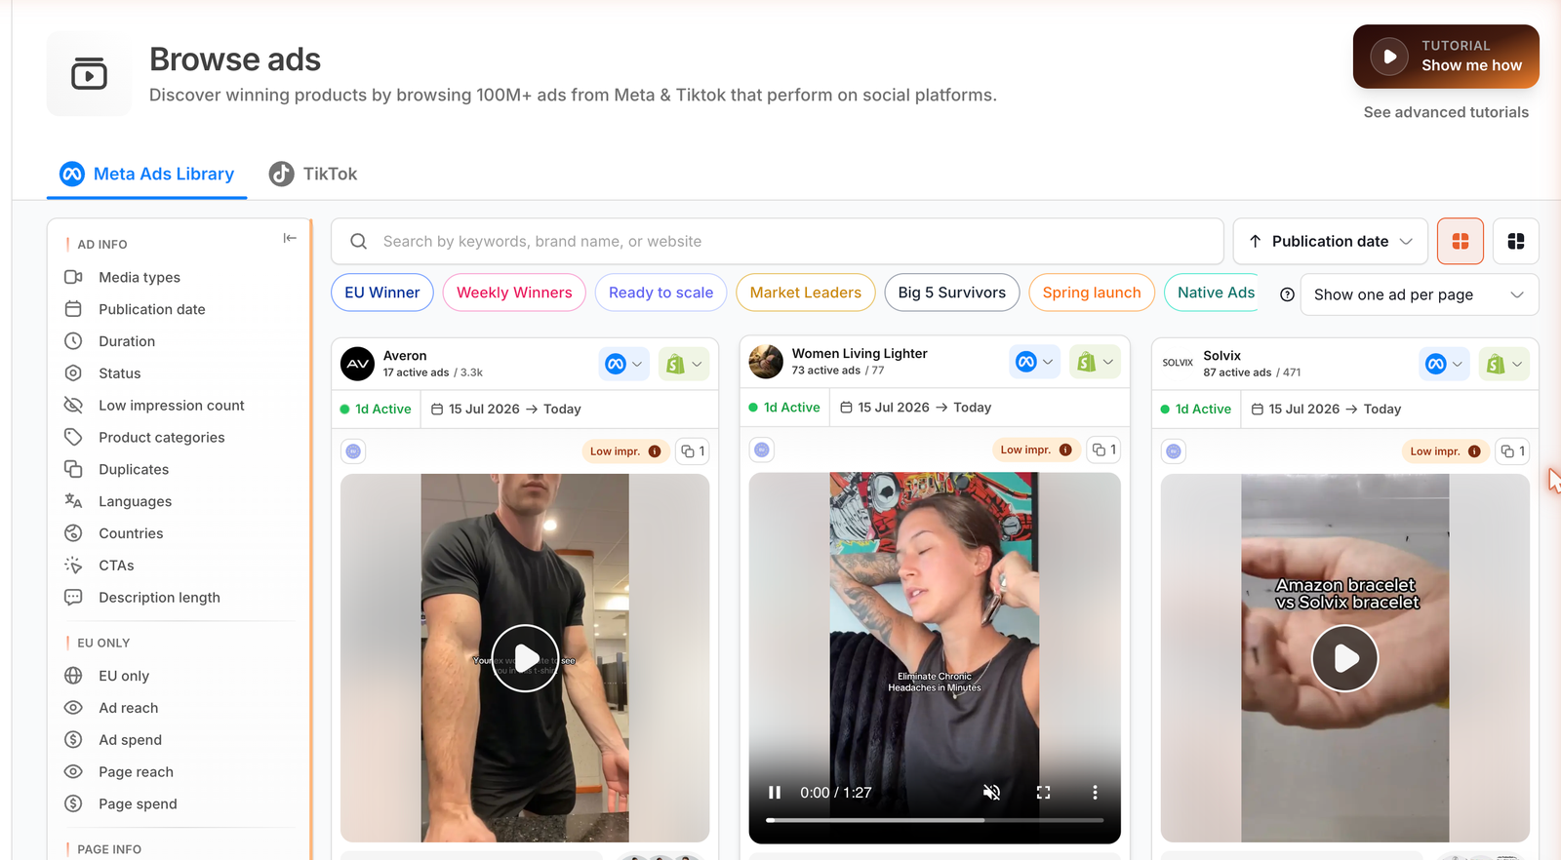Open the Countries filter
The width and height of the screenshot is (1561, 860).
coord(131,533)
